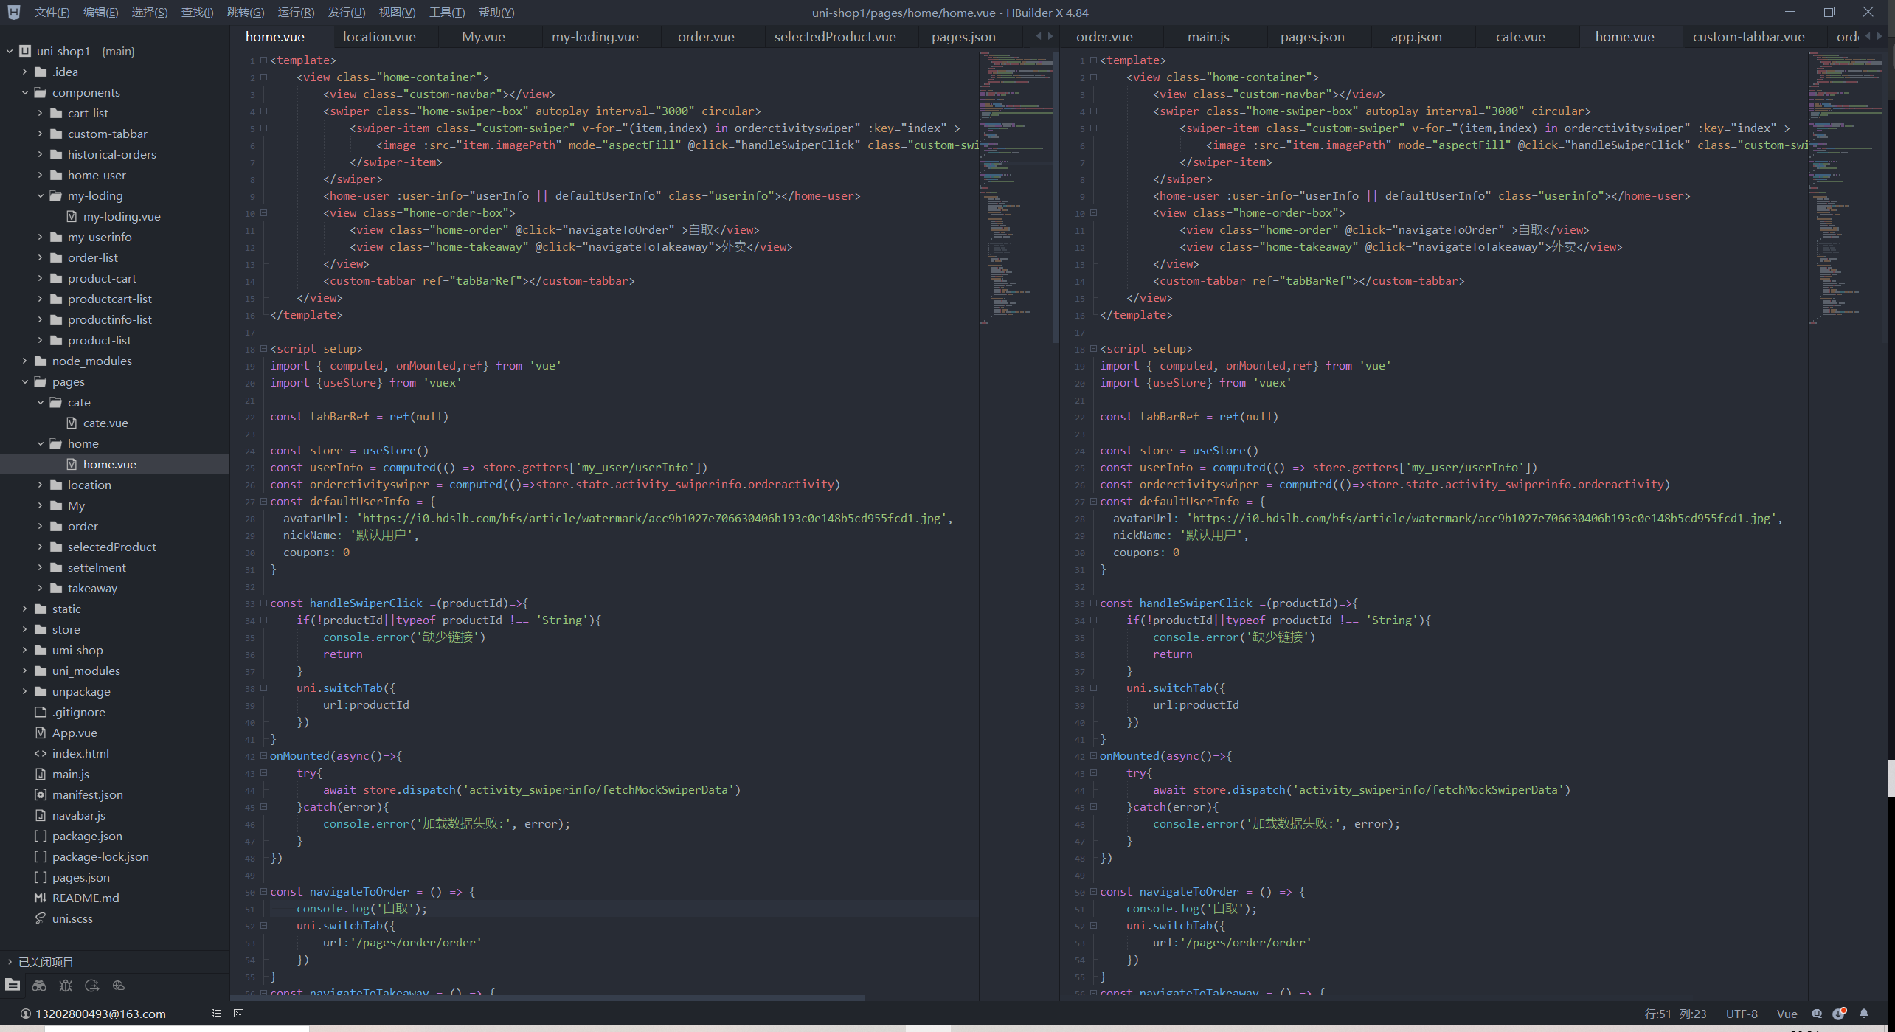The image size is (1895, 1032).
Task: Fold the script setup block at line 18
Action: click(x=263, y=349)
